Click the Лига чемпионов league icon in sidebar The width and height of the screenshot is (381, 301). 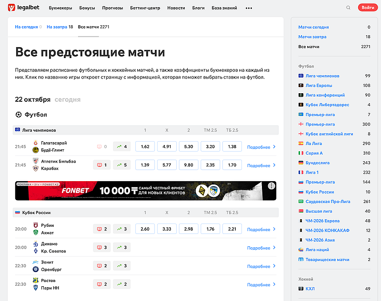pyautogui.click(x=300, y=76)
